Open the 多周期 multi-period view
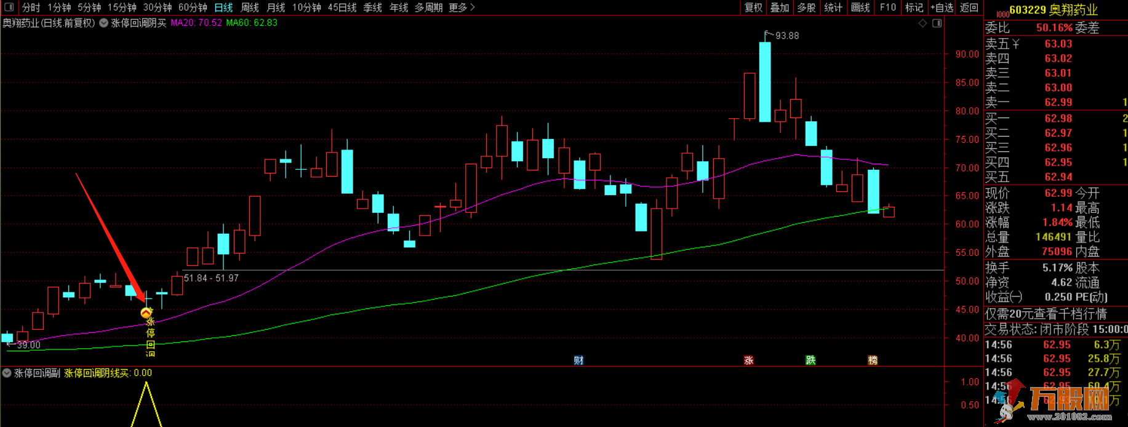 pyautogui.click(x=429, y=7)
